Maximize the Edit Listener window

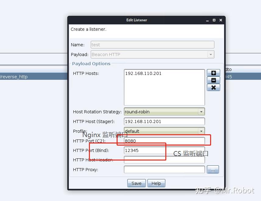point(214,20)
